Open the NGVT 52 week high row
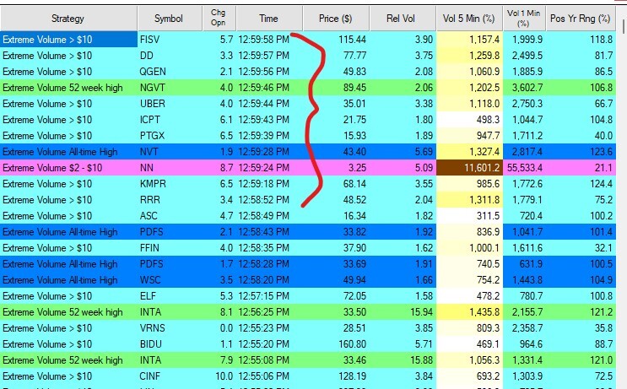This screenshot has height=389, width=627. coord(308,88)
